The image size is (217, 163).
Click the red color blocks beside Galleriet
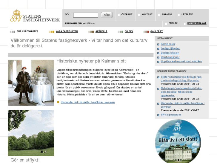tap(146, 32)
